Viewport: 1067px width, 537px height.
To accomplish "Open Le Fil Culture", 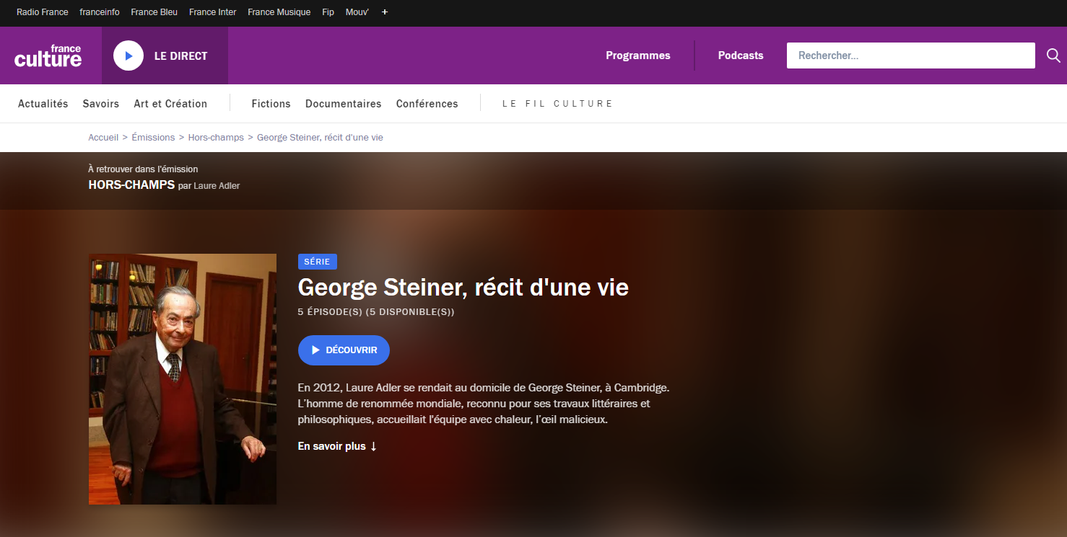I will (557, 104).
